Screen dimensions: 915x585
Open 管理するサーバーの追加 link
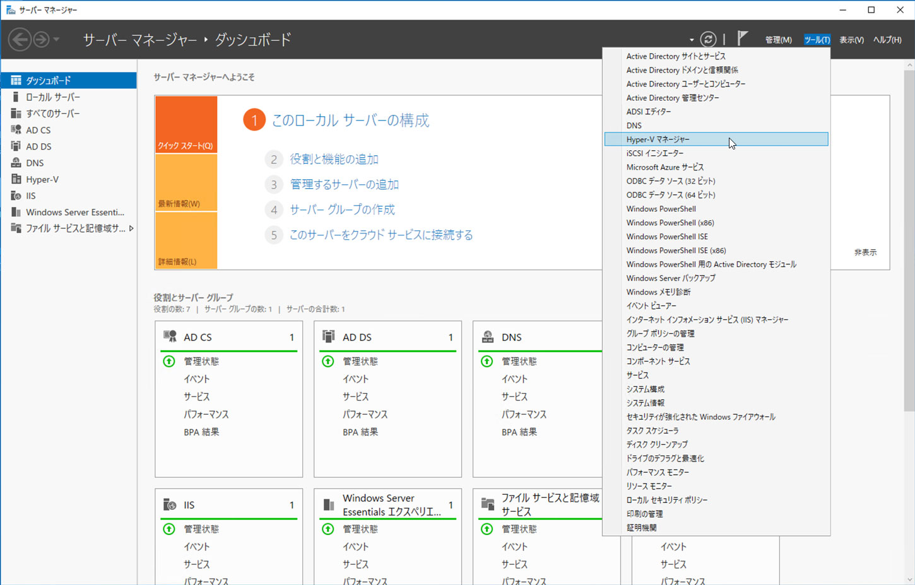click(344, 184)
